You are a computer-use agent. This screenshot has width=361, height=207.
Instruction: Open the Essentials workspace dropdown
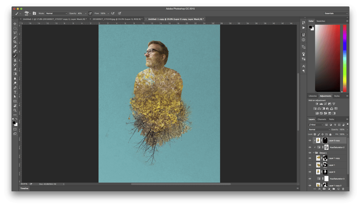pos(336,13)
